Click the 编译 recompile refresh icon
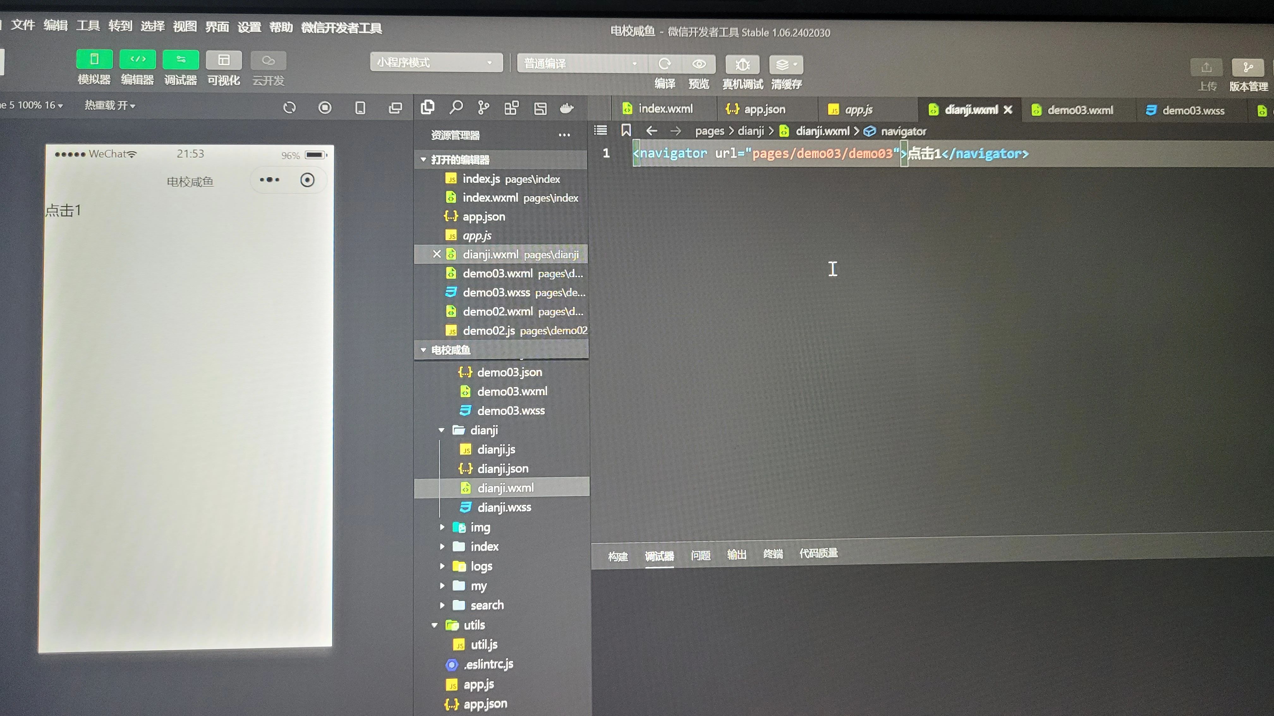 664,64
